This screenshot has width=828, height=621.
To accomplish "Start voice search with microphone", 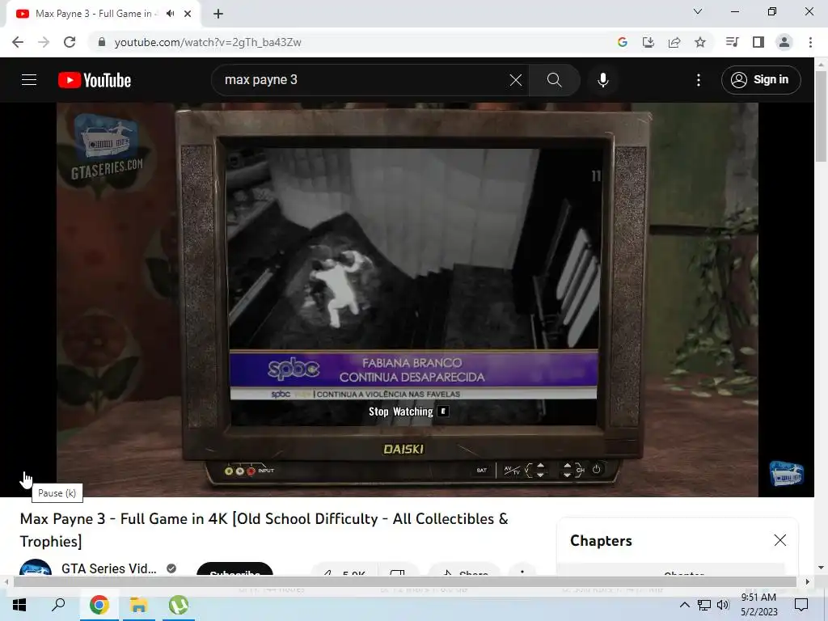I will tap(603, 80).
